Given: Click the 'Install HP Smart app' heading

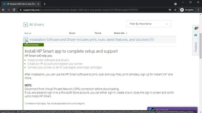Looking at the screenshot, I should (x=71, y=51).
